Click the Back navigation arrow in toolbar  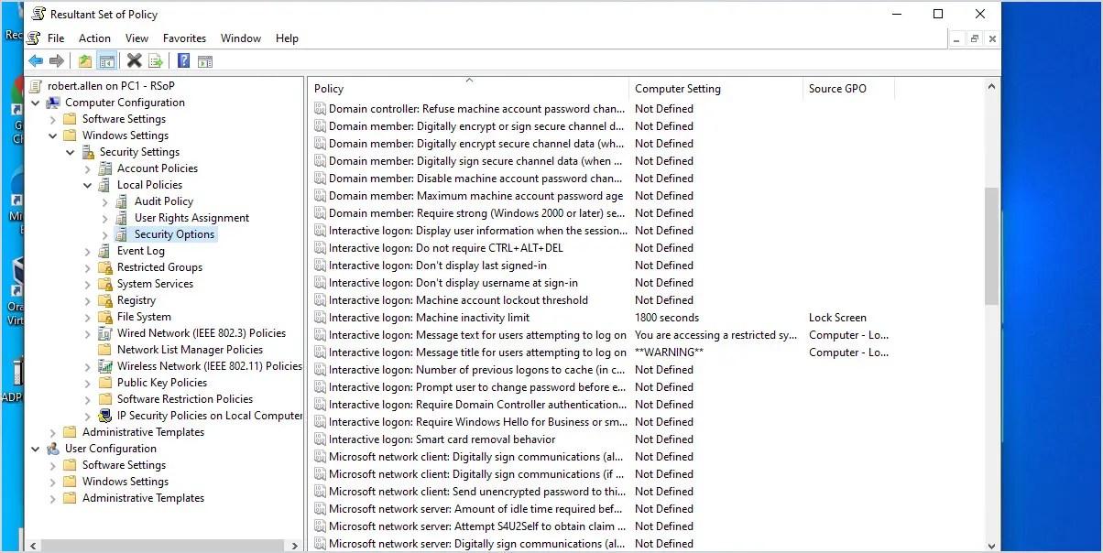(x=35, y=60)
